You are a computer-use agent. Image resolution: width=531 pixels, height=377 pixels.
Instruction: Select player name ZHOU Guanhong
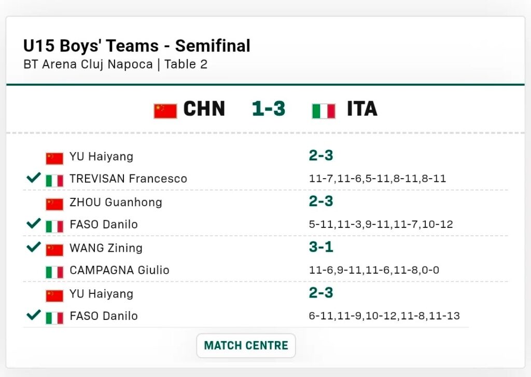116,202
